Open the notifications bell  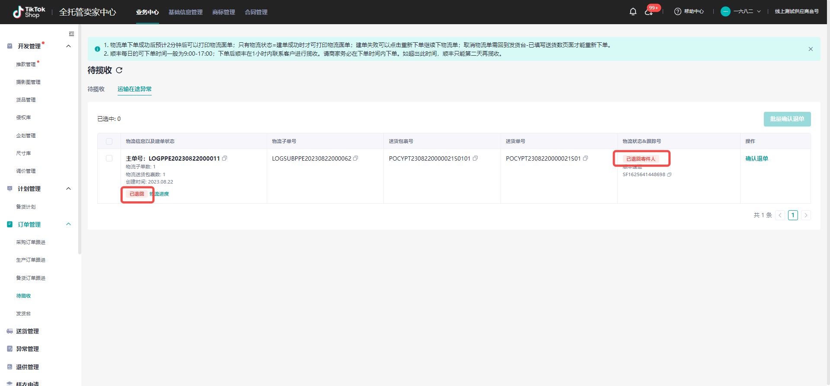[x=633, y=12]
